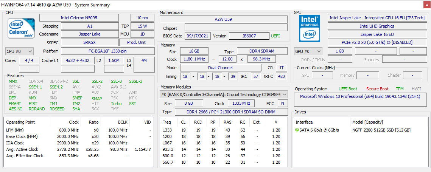Select the Stepping A1 field
The image size is (431, 172).
[x=90, y=26]
